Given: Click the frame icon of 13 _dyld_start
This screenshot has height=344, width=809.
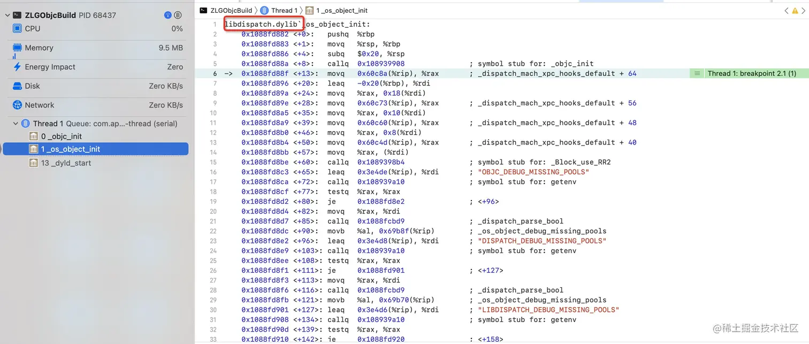Looking at the screenshot, I should pos(33,163).
